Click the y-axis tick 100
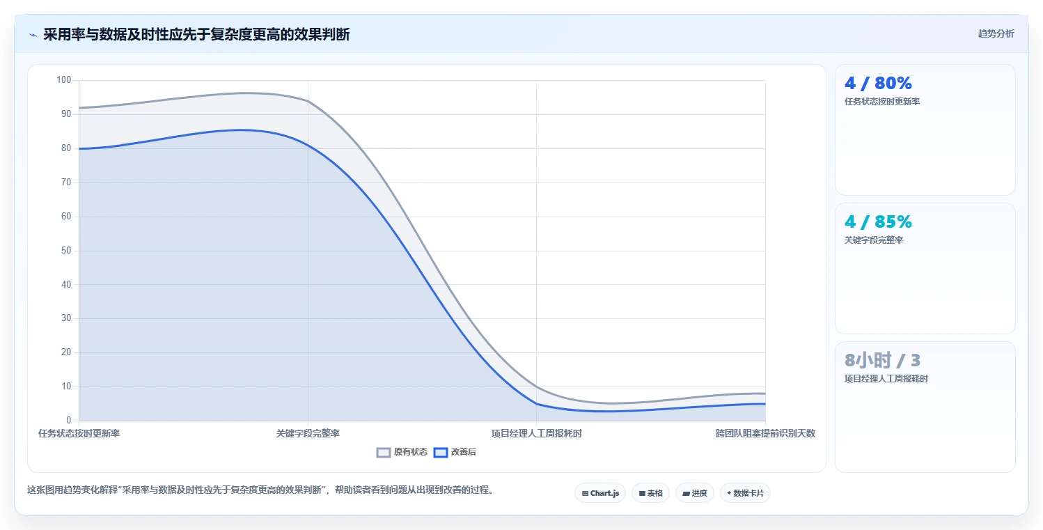The width and height of the screenshot is (1043, 530). tap(64, 80)
